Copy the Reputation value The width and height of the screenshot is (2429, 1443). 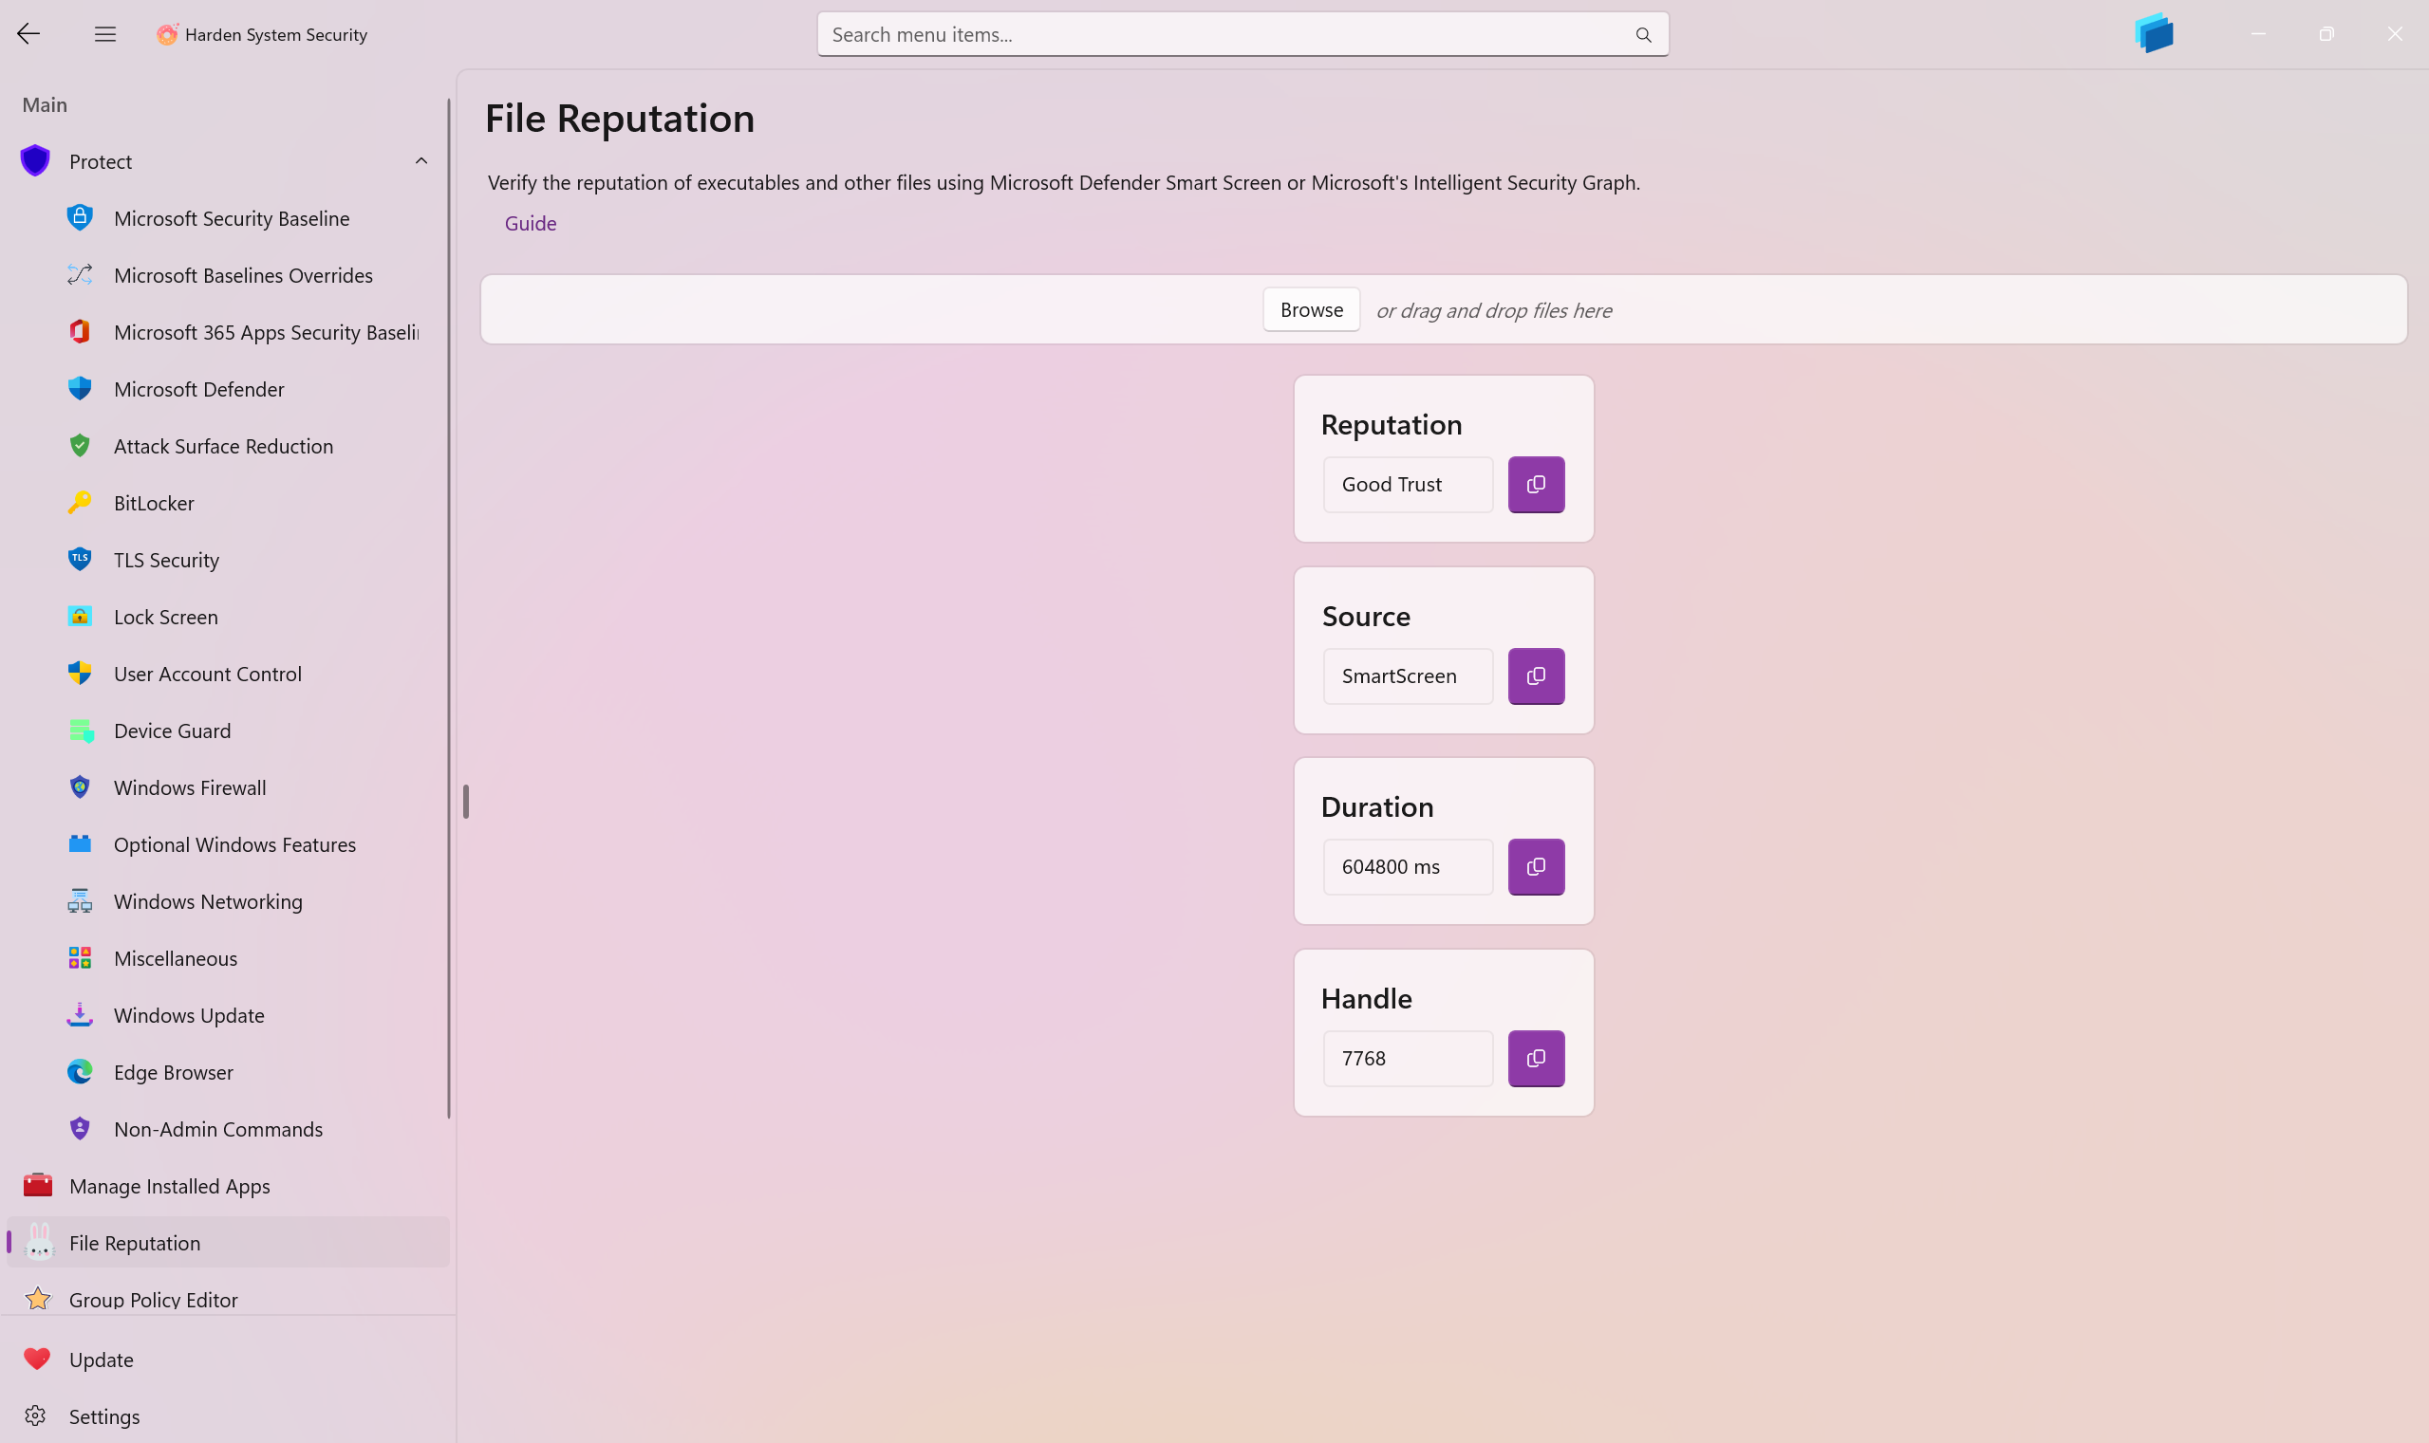[1535, 484]
